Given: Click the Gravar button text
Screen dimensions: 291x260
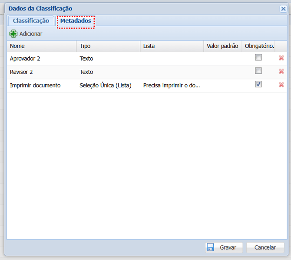Looking at the screenshot, I should (x=228, y=247).
